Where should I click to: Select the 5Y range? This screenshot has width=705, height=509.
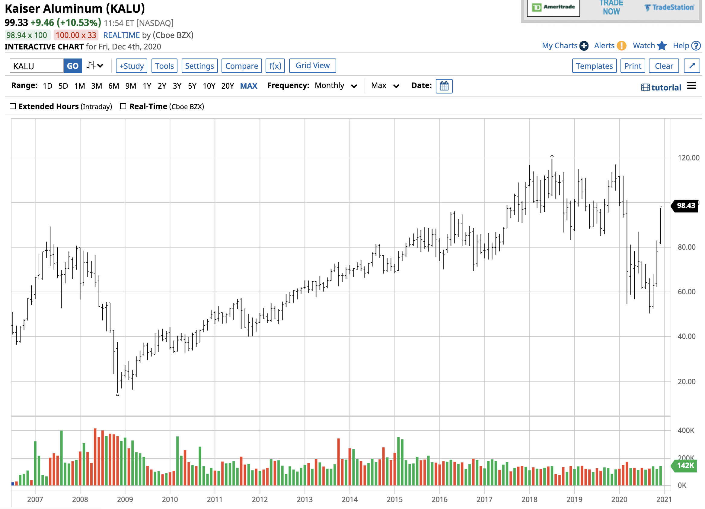coord(192,86)
